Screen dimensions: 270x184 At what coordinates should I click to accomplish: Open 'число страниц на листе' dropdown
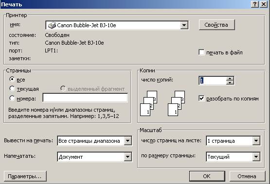tap(256, 141)
